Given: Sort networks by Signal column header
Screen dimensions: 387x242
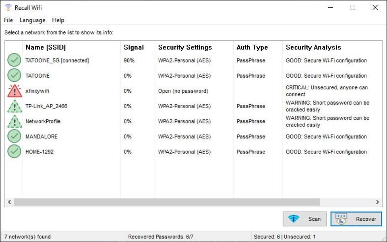Looking at the screenshot, I should (134, 47).
